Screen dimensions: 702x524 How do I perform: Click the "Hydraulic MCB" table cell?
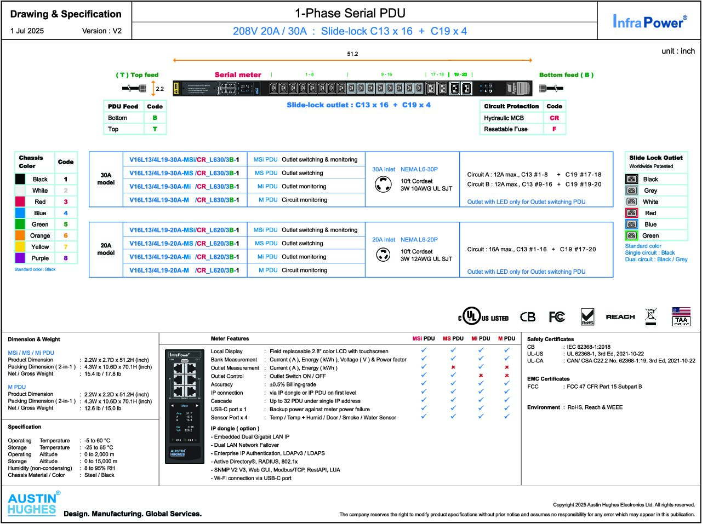(x=511, y=118)
